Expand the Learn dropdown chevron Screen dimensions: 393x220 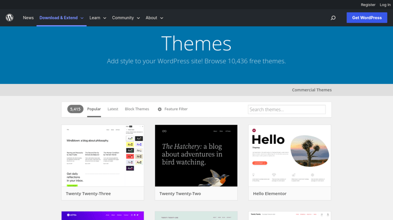[x=105, y=18]
